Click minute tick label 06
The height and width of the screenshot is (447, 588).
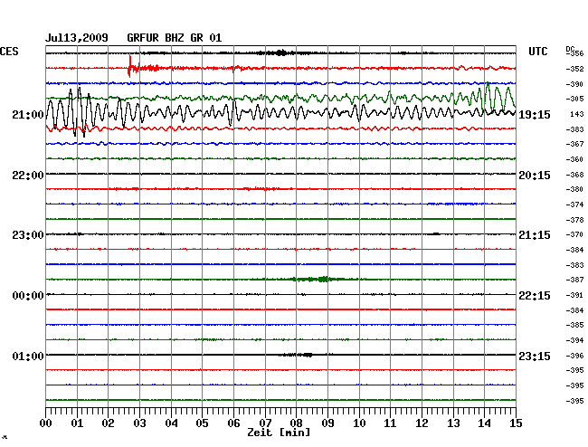[x=233, y=423]
